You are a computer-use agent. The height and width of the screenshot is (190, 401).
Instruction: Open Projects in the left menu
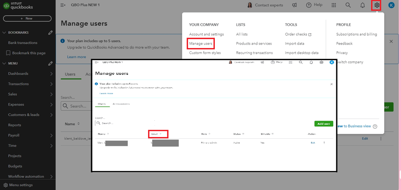(x=14, y=156)
